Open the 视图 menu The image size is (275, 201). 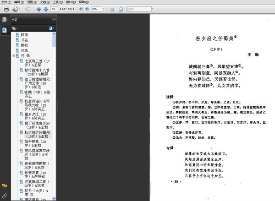pyautogui.click(x=32, y=2)
